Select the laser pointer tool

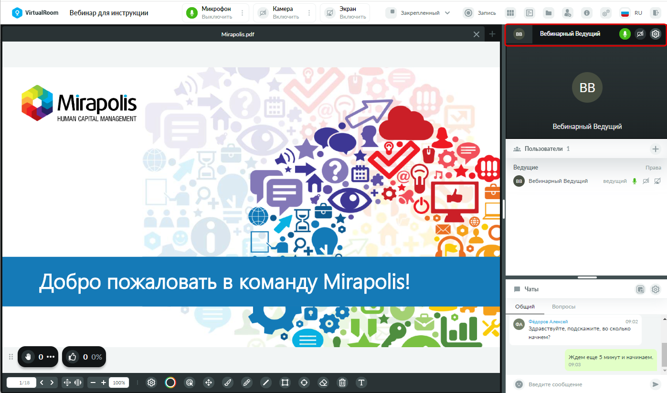190,382
